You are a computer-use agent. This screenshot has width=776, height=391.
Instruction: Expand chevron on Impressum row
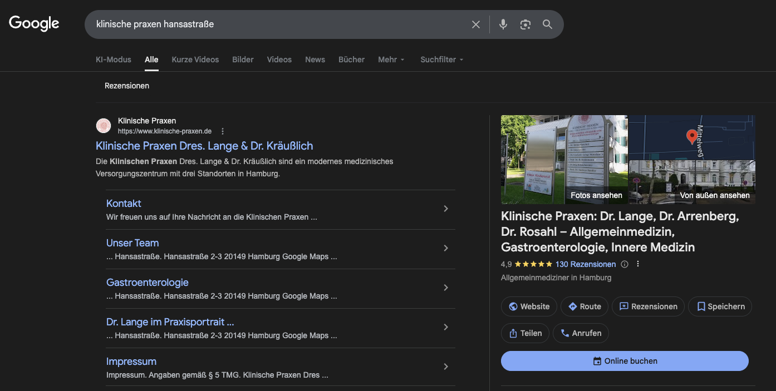click(446, 367)
